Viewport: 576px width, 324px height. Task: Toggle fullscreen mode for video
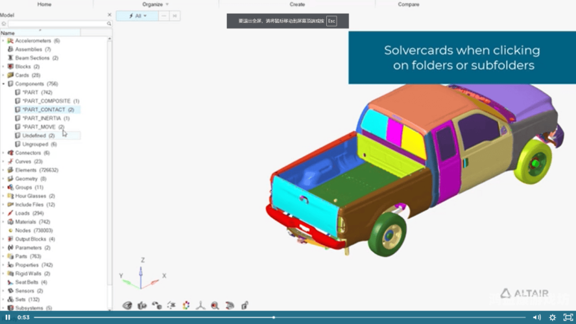point(568,318)
